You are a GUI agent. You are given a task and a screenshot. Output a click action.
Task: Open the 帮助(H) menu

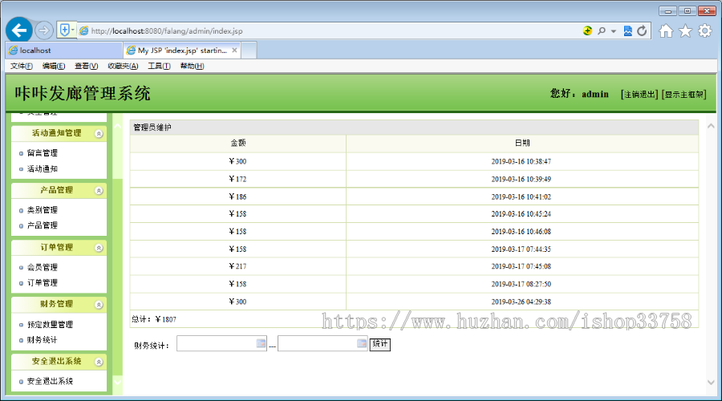192,66
